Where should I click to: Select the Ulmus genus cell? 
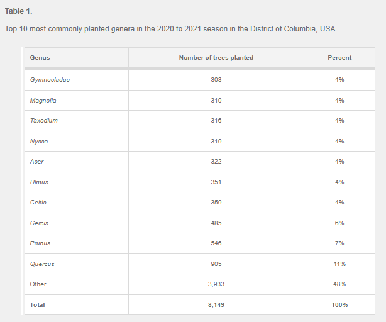point(39,182)
